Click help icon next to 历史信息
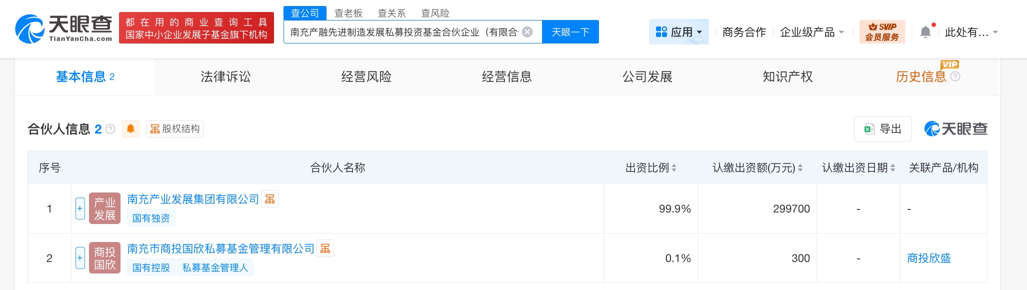Image resolution: width=1027 pixels, height=290 pixels. point(955,76)
